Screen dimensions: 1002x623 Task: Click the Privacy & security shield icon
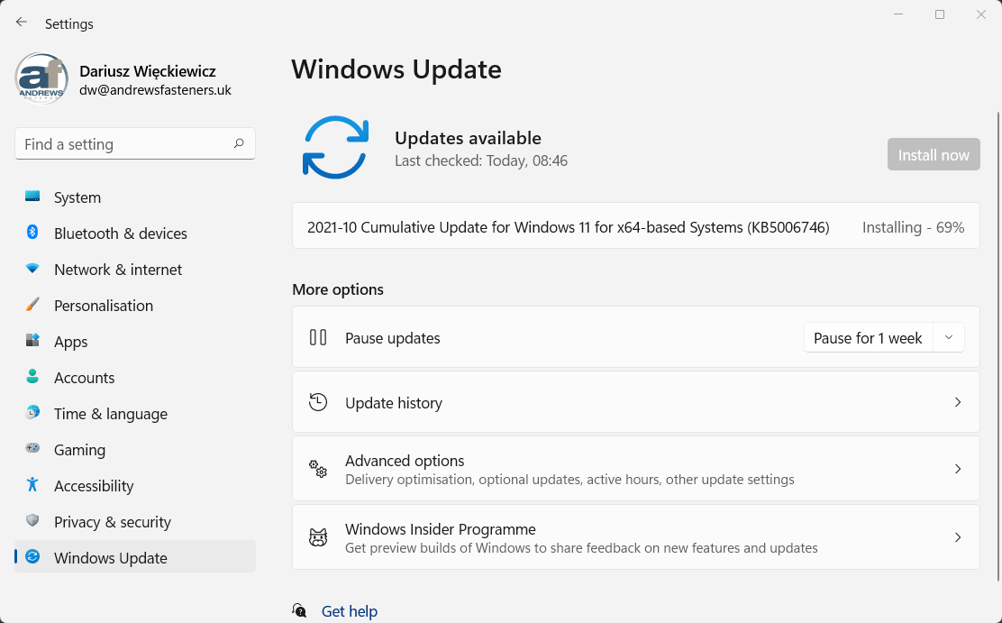32,520
